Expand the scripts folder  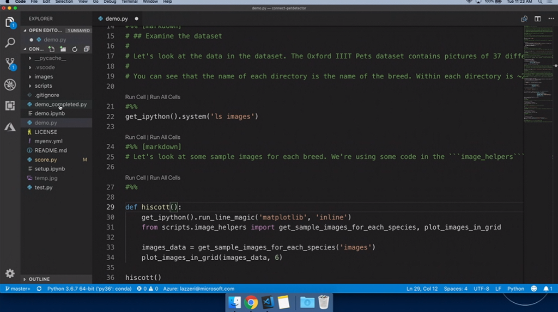click(43, 86)
